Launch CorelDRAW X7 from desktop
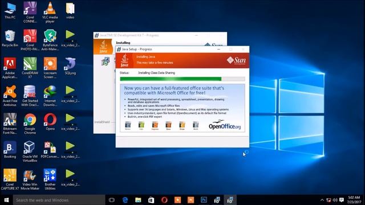365x205 pixels. (x=30, y=68)
